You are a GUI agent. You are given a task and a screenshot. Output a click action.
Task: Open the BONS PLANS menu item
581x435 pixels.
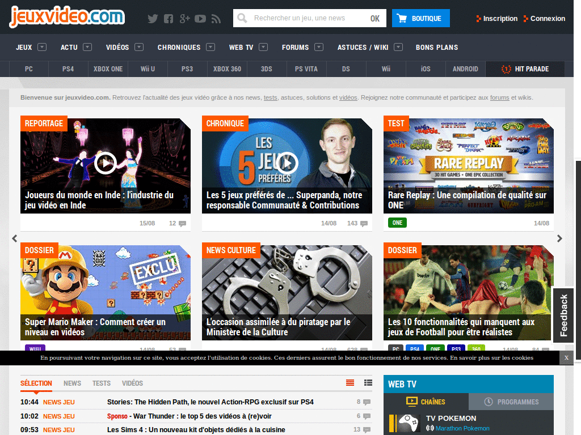[437, 48]
